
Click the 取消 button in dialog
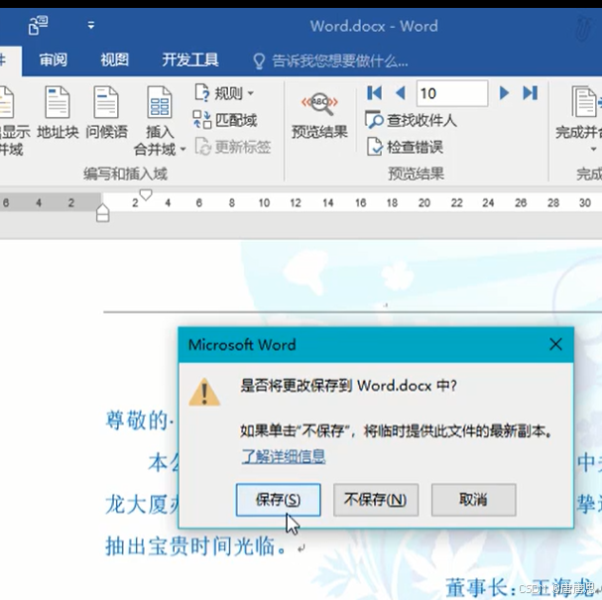473,500
